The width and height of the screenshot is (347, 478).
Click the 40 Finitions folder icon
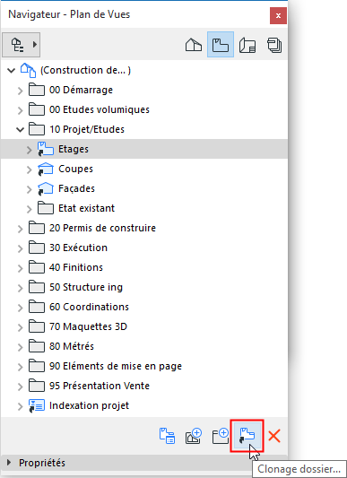pyautogui.click(x=37, y=267)
